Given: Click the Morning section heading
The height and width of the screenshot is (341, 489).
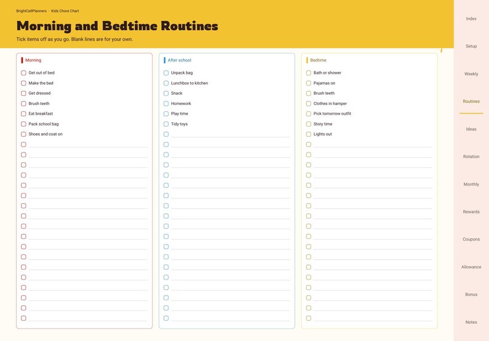Looking at the screenshot, I should (x=33, y=60).
